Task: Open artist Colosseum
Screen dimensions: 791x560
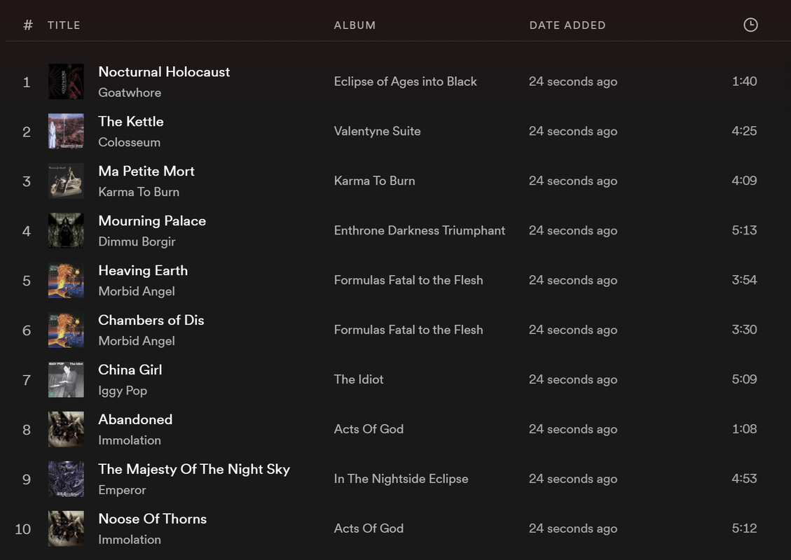Action: pyautogui.click(x=129, y=142)
